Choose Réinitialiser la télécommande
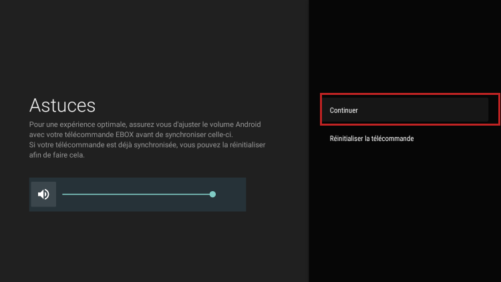 pos(371,139)
